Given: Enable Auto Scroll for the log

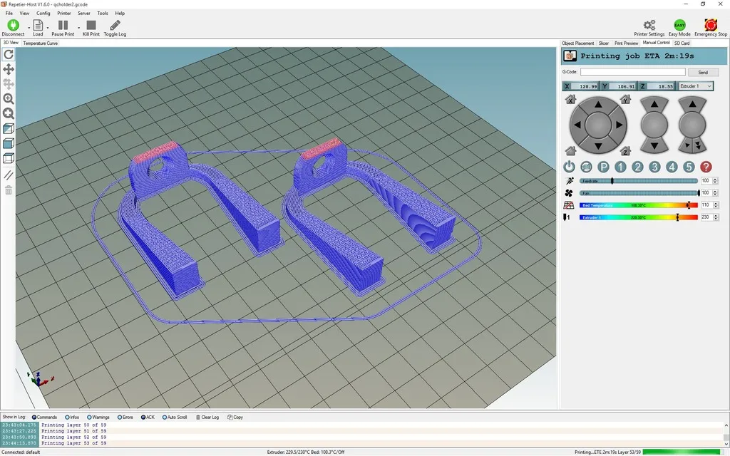Looking at the screenshot, I should coord(175,417).
